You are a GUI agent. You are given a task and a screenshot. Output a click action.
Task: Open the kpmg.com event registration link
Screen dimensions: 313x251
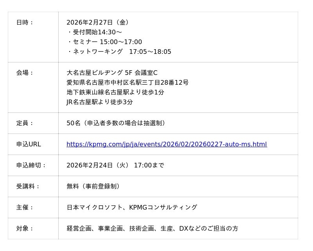point(167,144)
